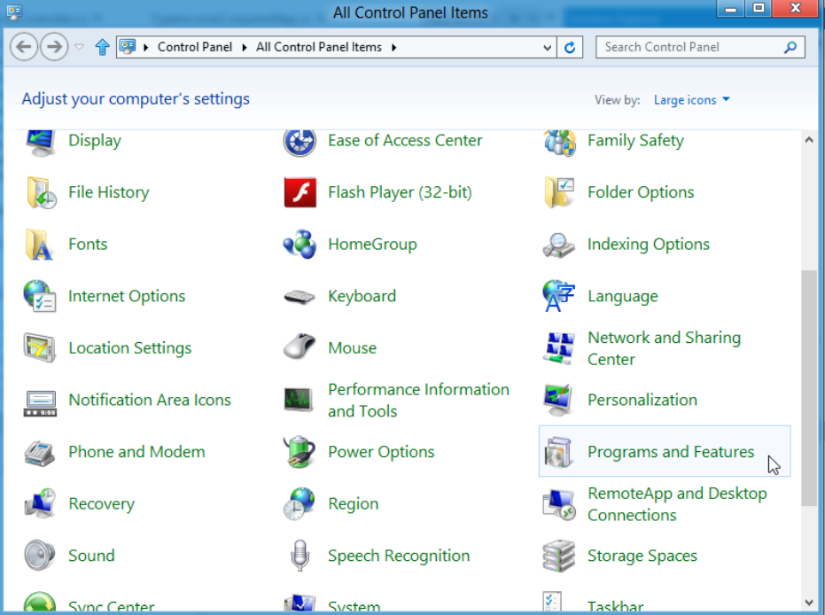Viewport: 825px width, 615px height.
Task: Click the RemoteApp and Desktop Connections icon
Action: (x=559, y=504)
